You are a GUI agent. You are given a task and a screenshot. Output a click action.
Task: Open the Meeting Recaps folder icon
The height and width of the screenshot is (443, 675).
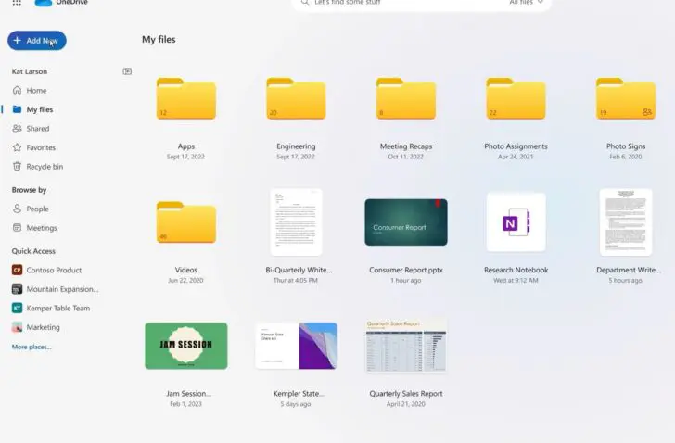click(x=406, y=98)
